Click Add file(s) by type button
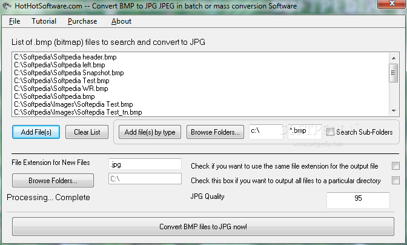Viewport: 407px width, 245px height. (x=150, y=132)
